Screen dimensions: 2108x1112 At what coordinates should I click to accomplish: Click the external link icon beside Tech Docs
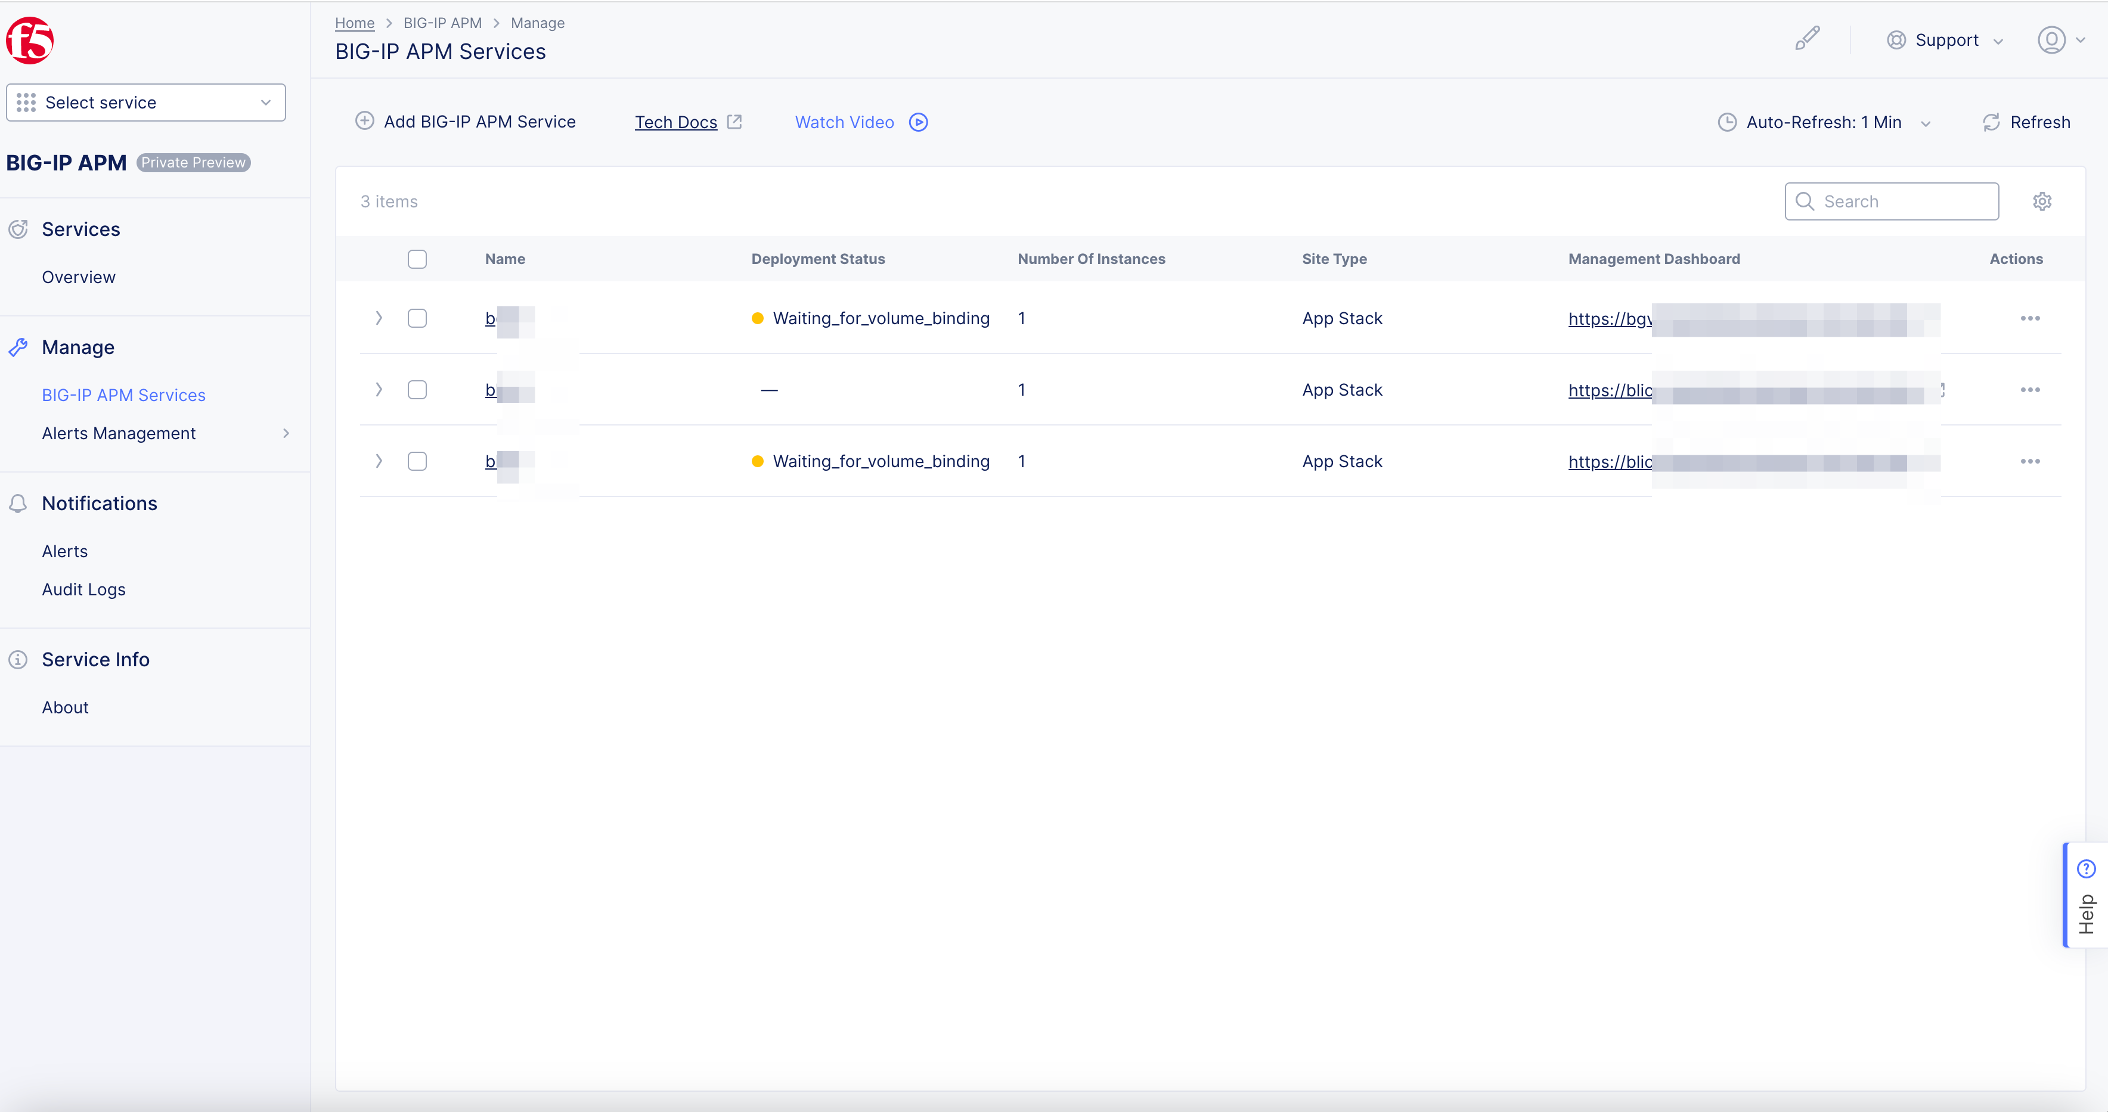click(x=734, y=122)
